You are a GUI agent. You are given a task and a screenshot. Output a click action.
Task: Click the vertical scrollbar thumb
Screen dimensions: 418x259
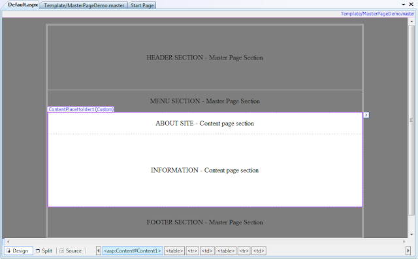point(411,120)
